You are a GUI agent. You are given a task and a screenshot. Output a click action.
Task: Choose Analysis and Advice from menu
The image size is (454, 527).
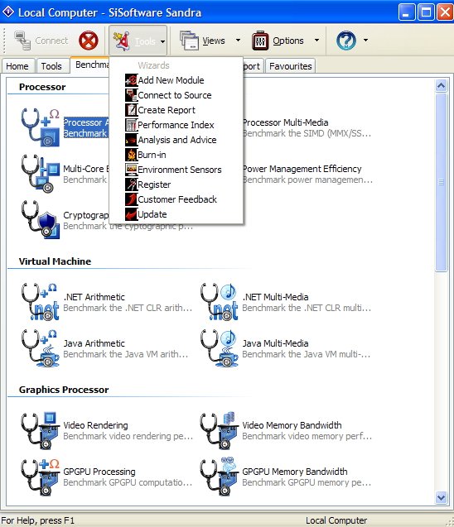(x=177, y=140)
